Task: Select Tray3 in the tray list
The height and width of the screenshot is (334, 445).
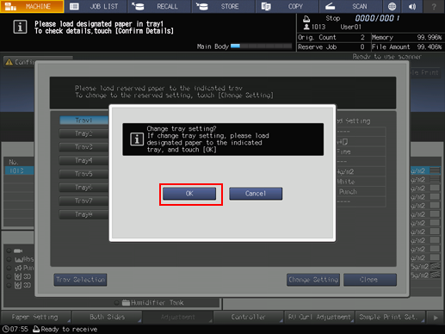Action: [x=83, y=147]
